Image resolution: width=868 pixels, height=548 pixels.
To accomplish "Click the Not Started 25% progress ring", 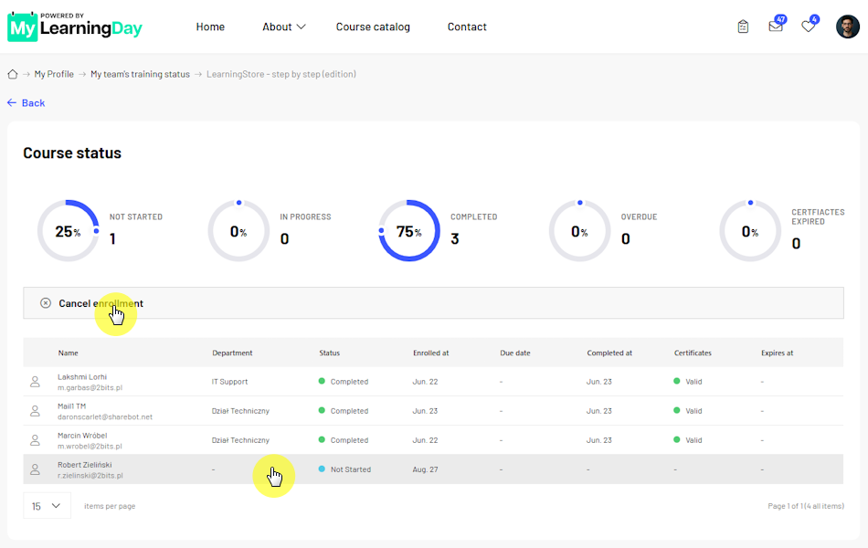I will [69, 231].
